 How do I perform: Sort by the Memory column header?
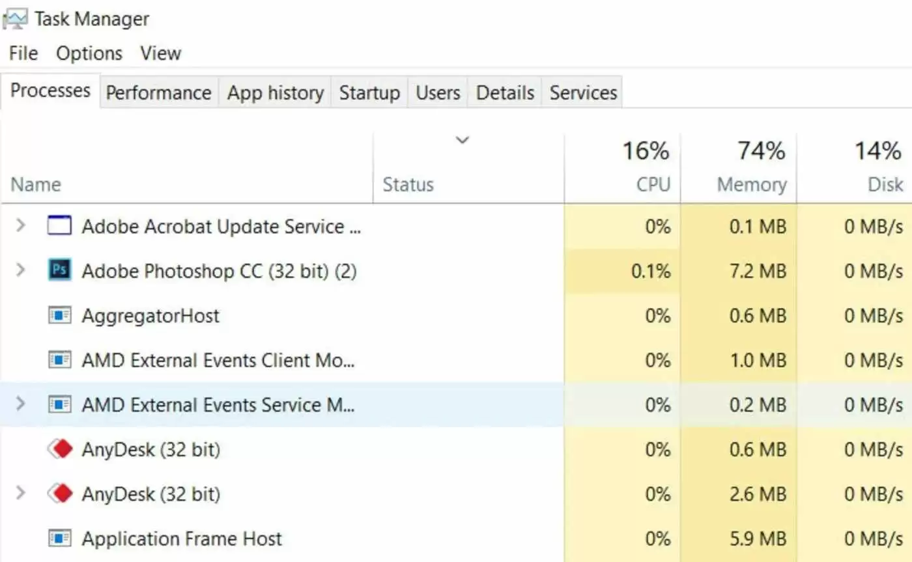coord(752,184)
